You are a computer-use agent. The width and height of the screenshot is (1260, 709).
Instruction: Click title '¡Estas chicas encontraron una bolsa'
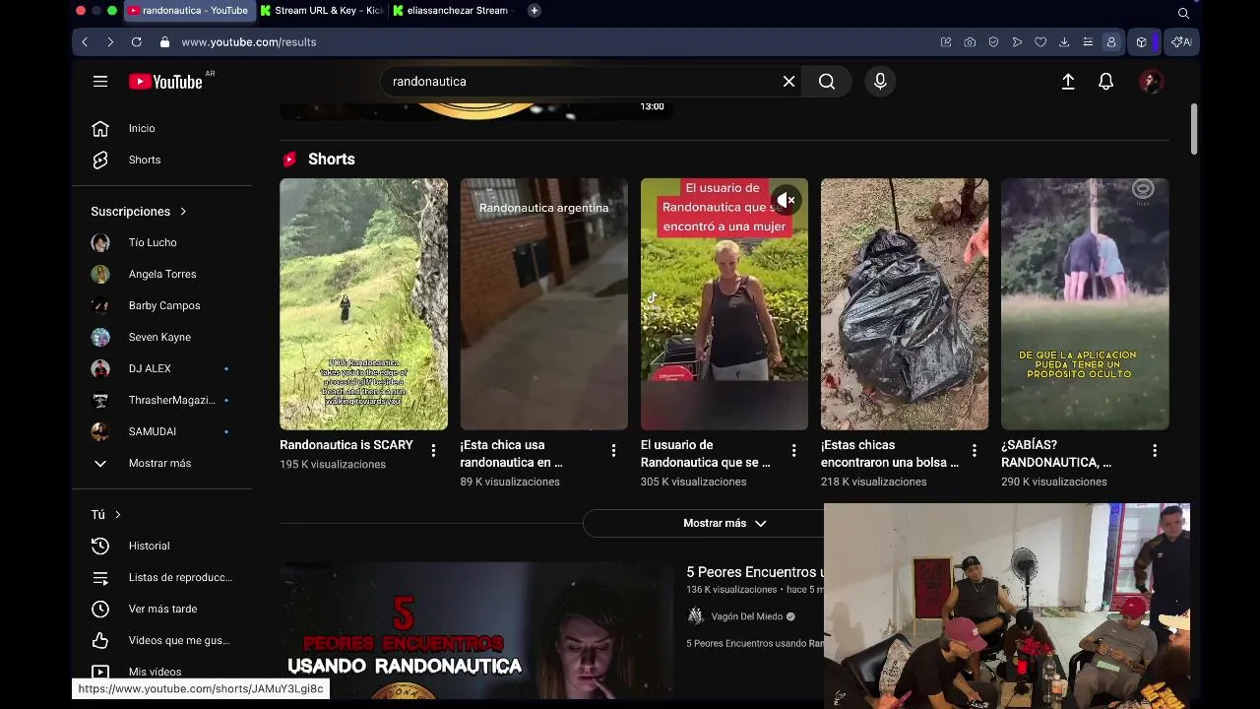point(890,454)
